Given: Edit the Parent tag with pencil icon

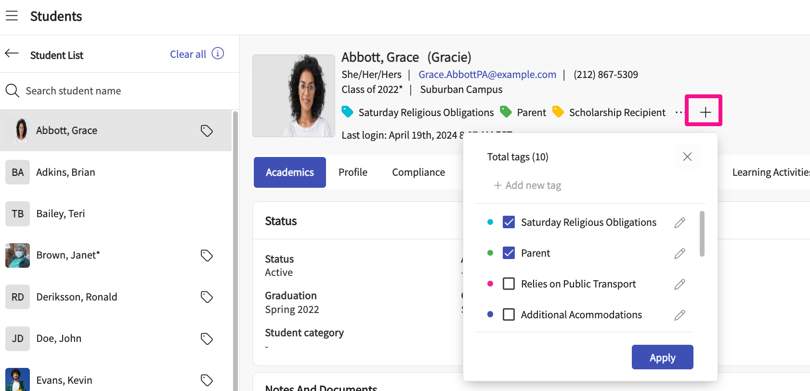Looking at the screenshot, I should pos(679,253).
